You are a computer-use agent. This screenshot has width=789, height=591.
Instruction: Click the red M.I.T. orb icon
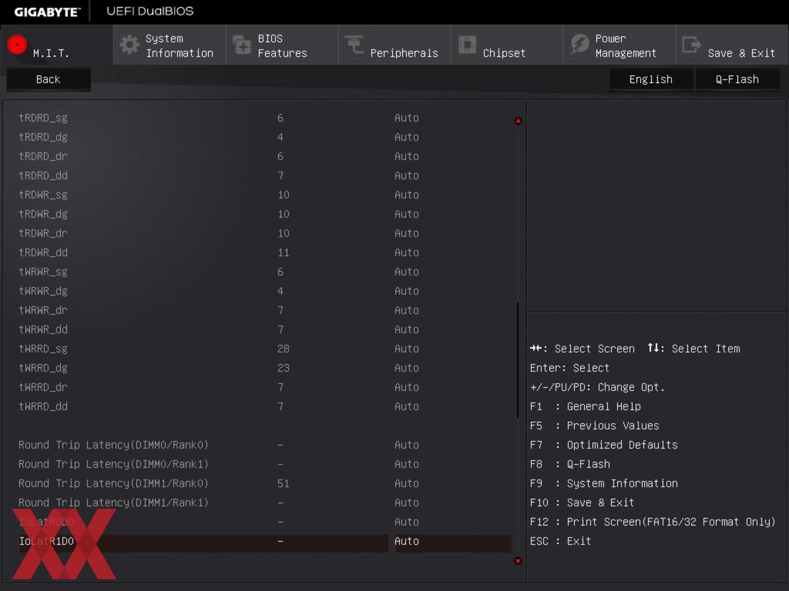[x=17, y=45]
